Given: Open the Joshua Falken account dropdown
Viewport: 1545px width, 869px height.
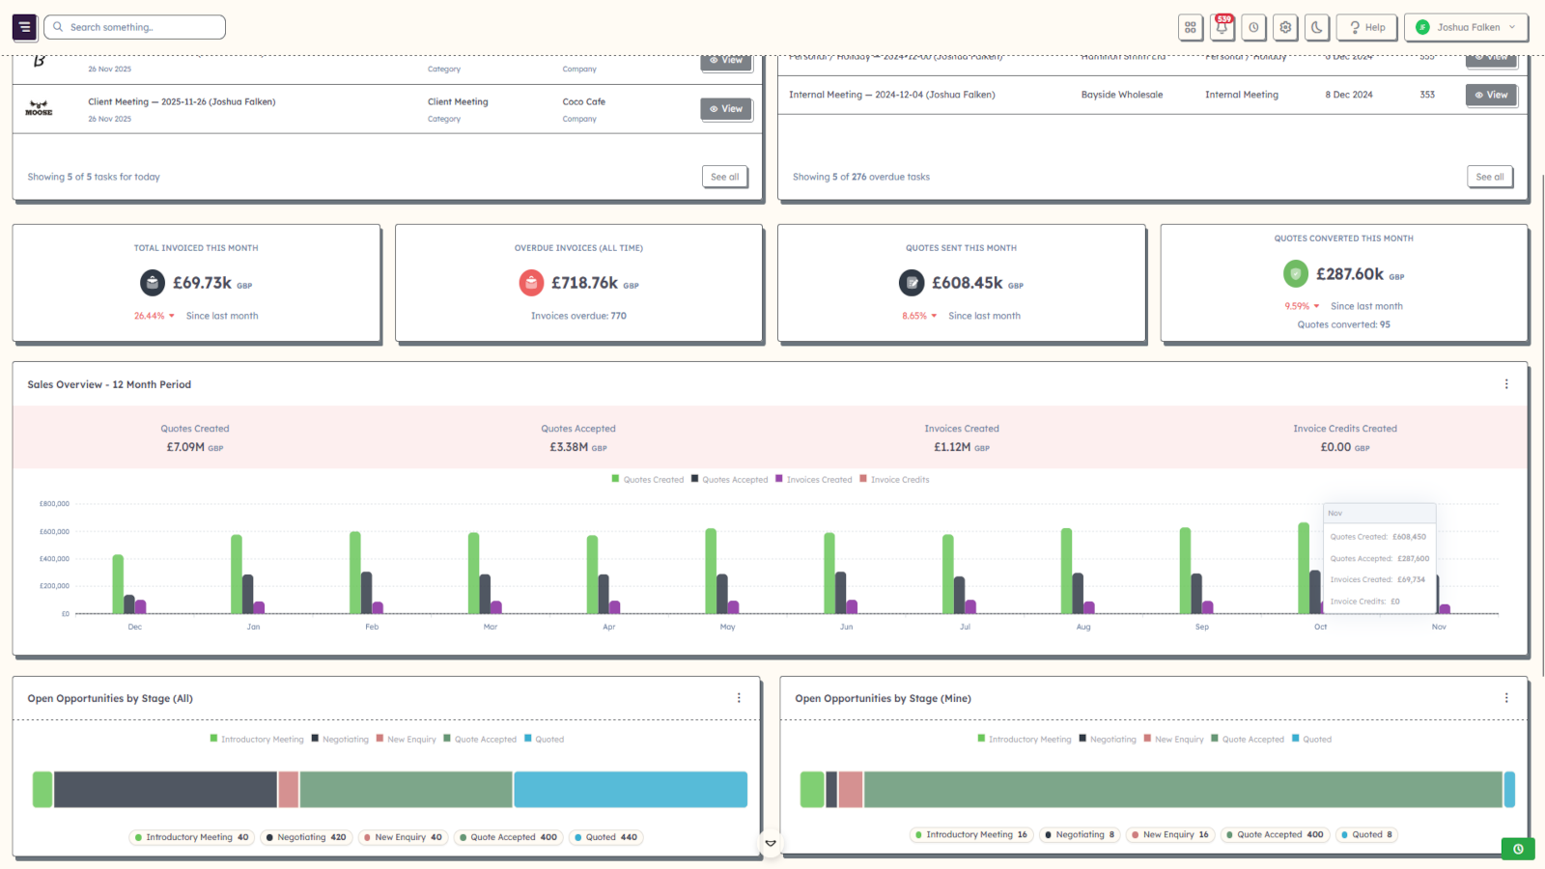Looking at the screenshot, I should point(1466,27).
